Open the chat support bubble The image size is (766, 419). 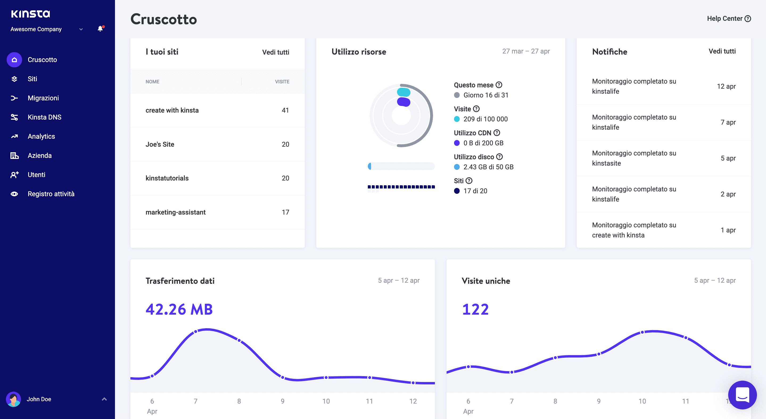click(x=742, y=395)
